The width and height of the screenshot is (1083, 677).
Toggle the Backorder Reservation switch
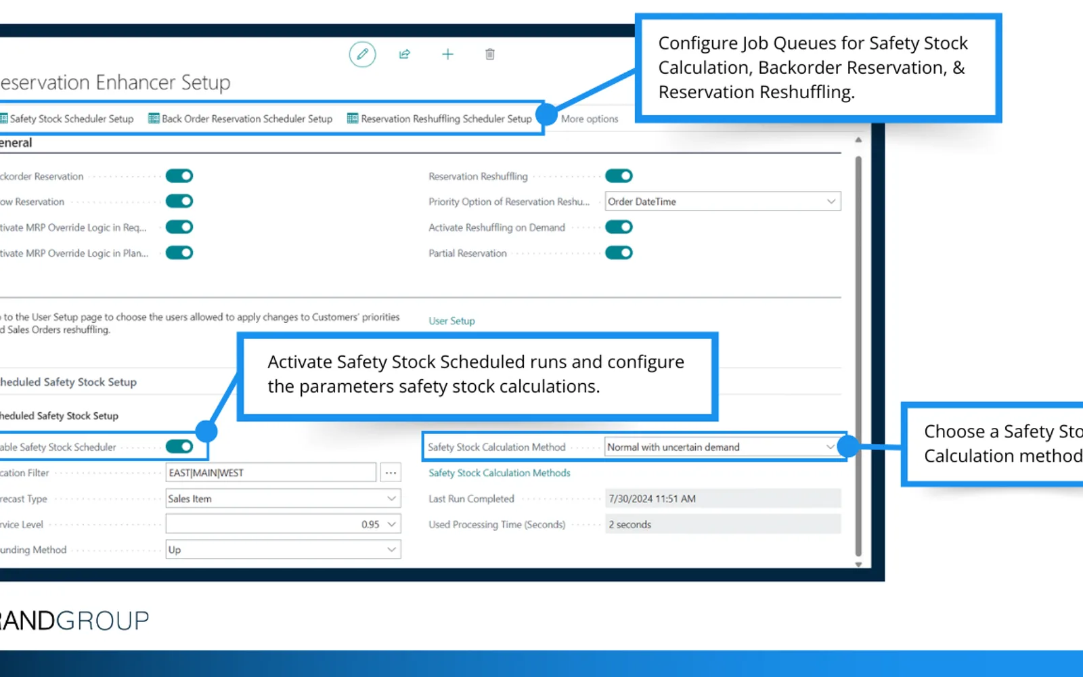coord(179,176)
